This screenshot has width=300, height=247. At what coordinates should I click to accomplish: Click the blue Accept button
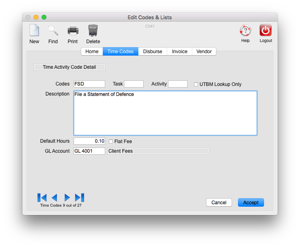coord(251,203)
